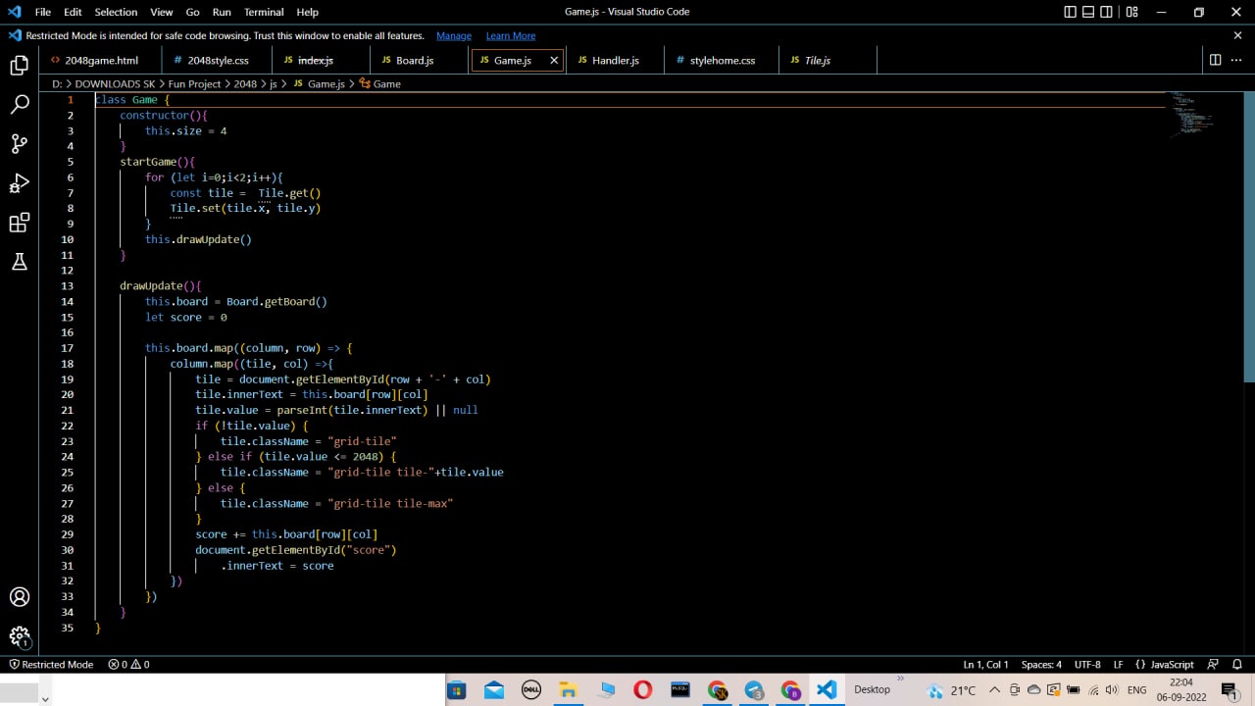Screen dimensions: 1255x706
Task: Open the Run and Debug view
Action: [19, 183]
